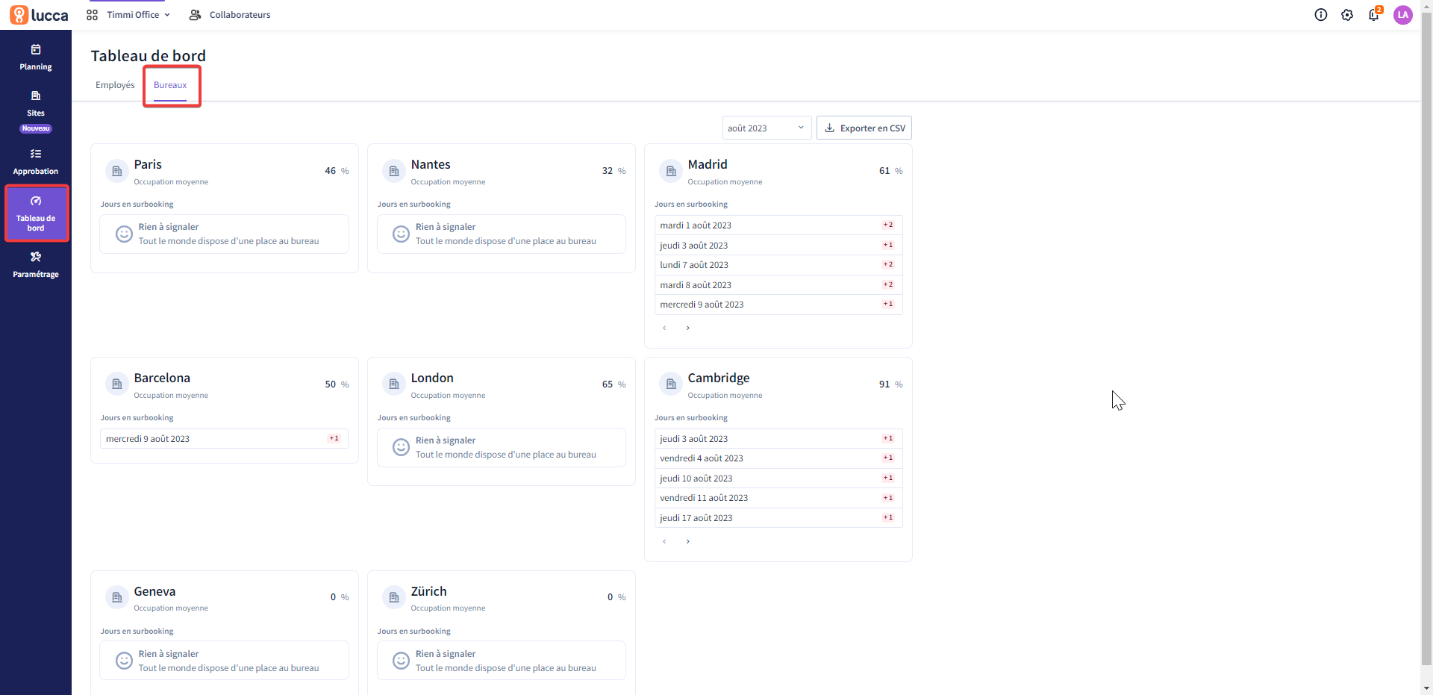Select Cambridge row vendredi 11 août 2023

pyautogui.click(x=778, y=498)
